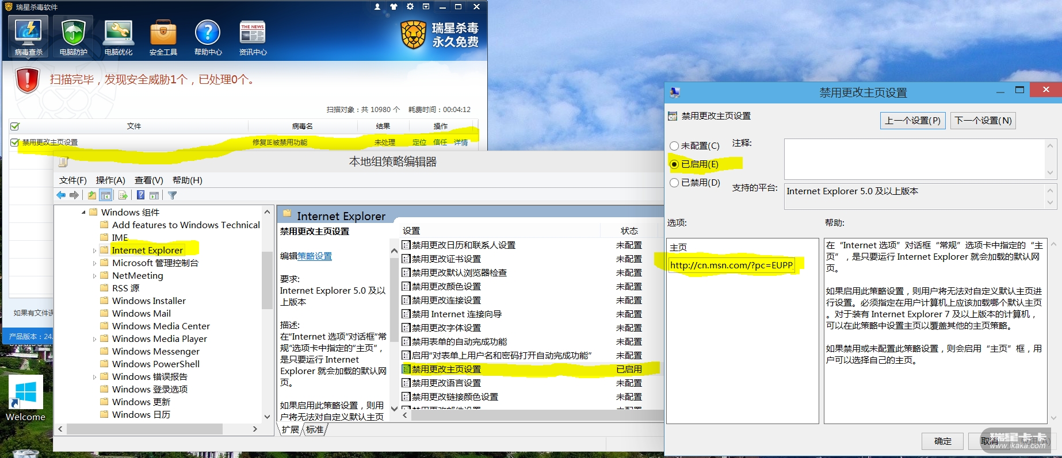The image size is (1062, 458).
Task: Sort by the 状态 column header
Action: tap(629, 231)
